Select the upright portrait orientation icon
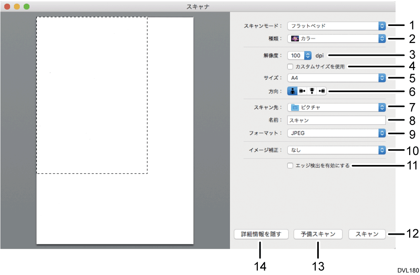The height and width of the screenshot is (275, 420). click(292, 91)
